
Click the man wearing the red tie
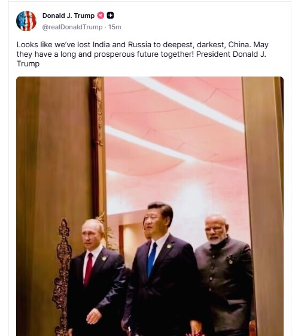pyautogui.click(x=95, y=276)
